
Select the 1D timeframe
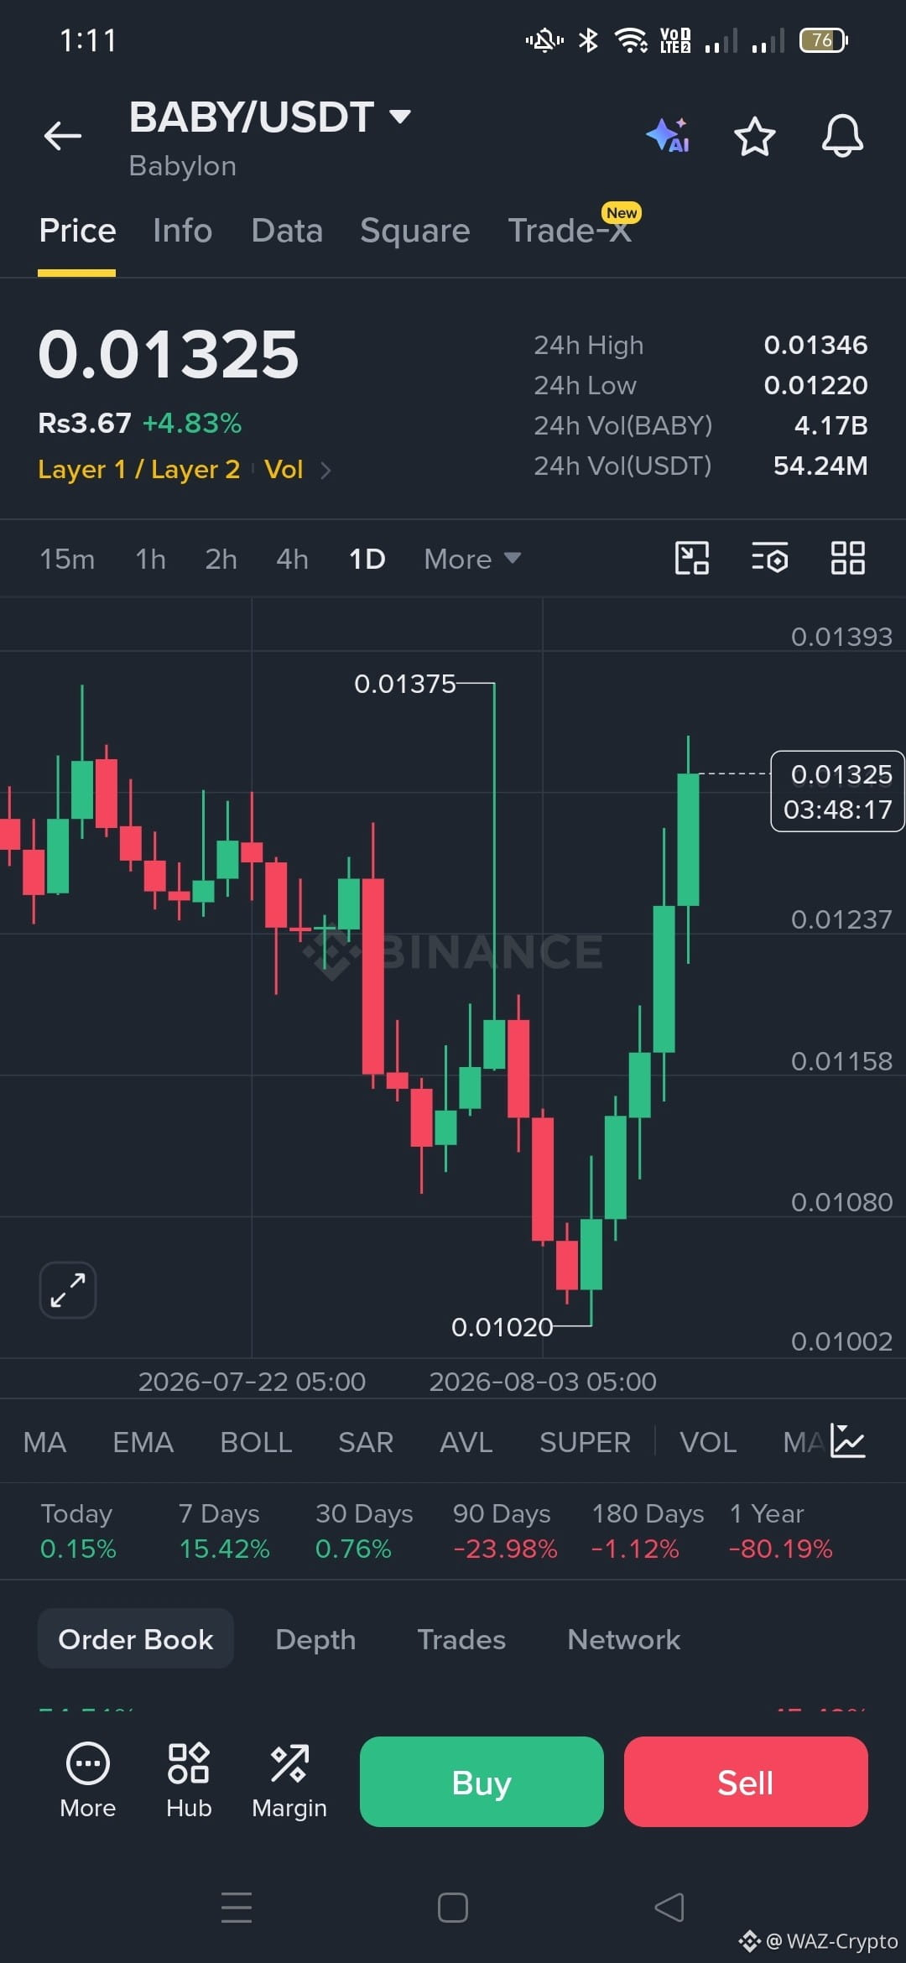pos(367,559)
